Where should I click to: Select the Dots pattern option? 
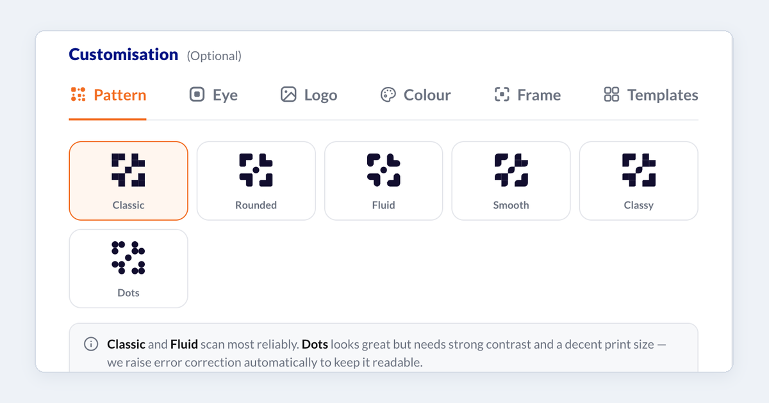pyautogui.click(x=128, y=269)
